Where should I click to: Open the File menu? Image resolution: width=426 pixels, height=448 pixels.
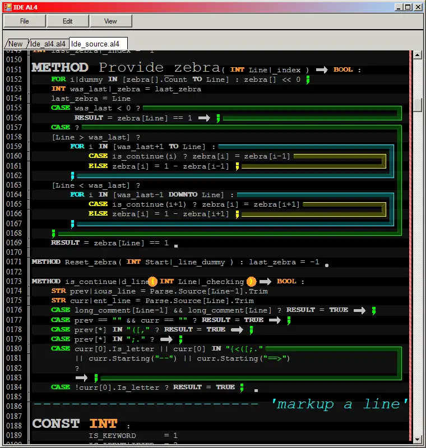(x=25, y=21)
